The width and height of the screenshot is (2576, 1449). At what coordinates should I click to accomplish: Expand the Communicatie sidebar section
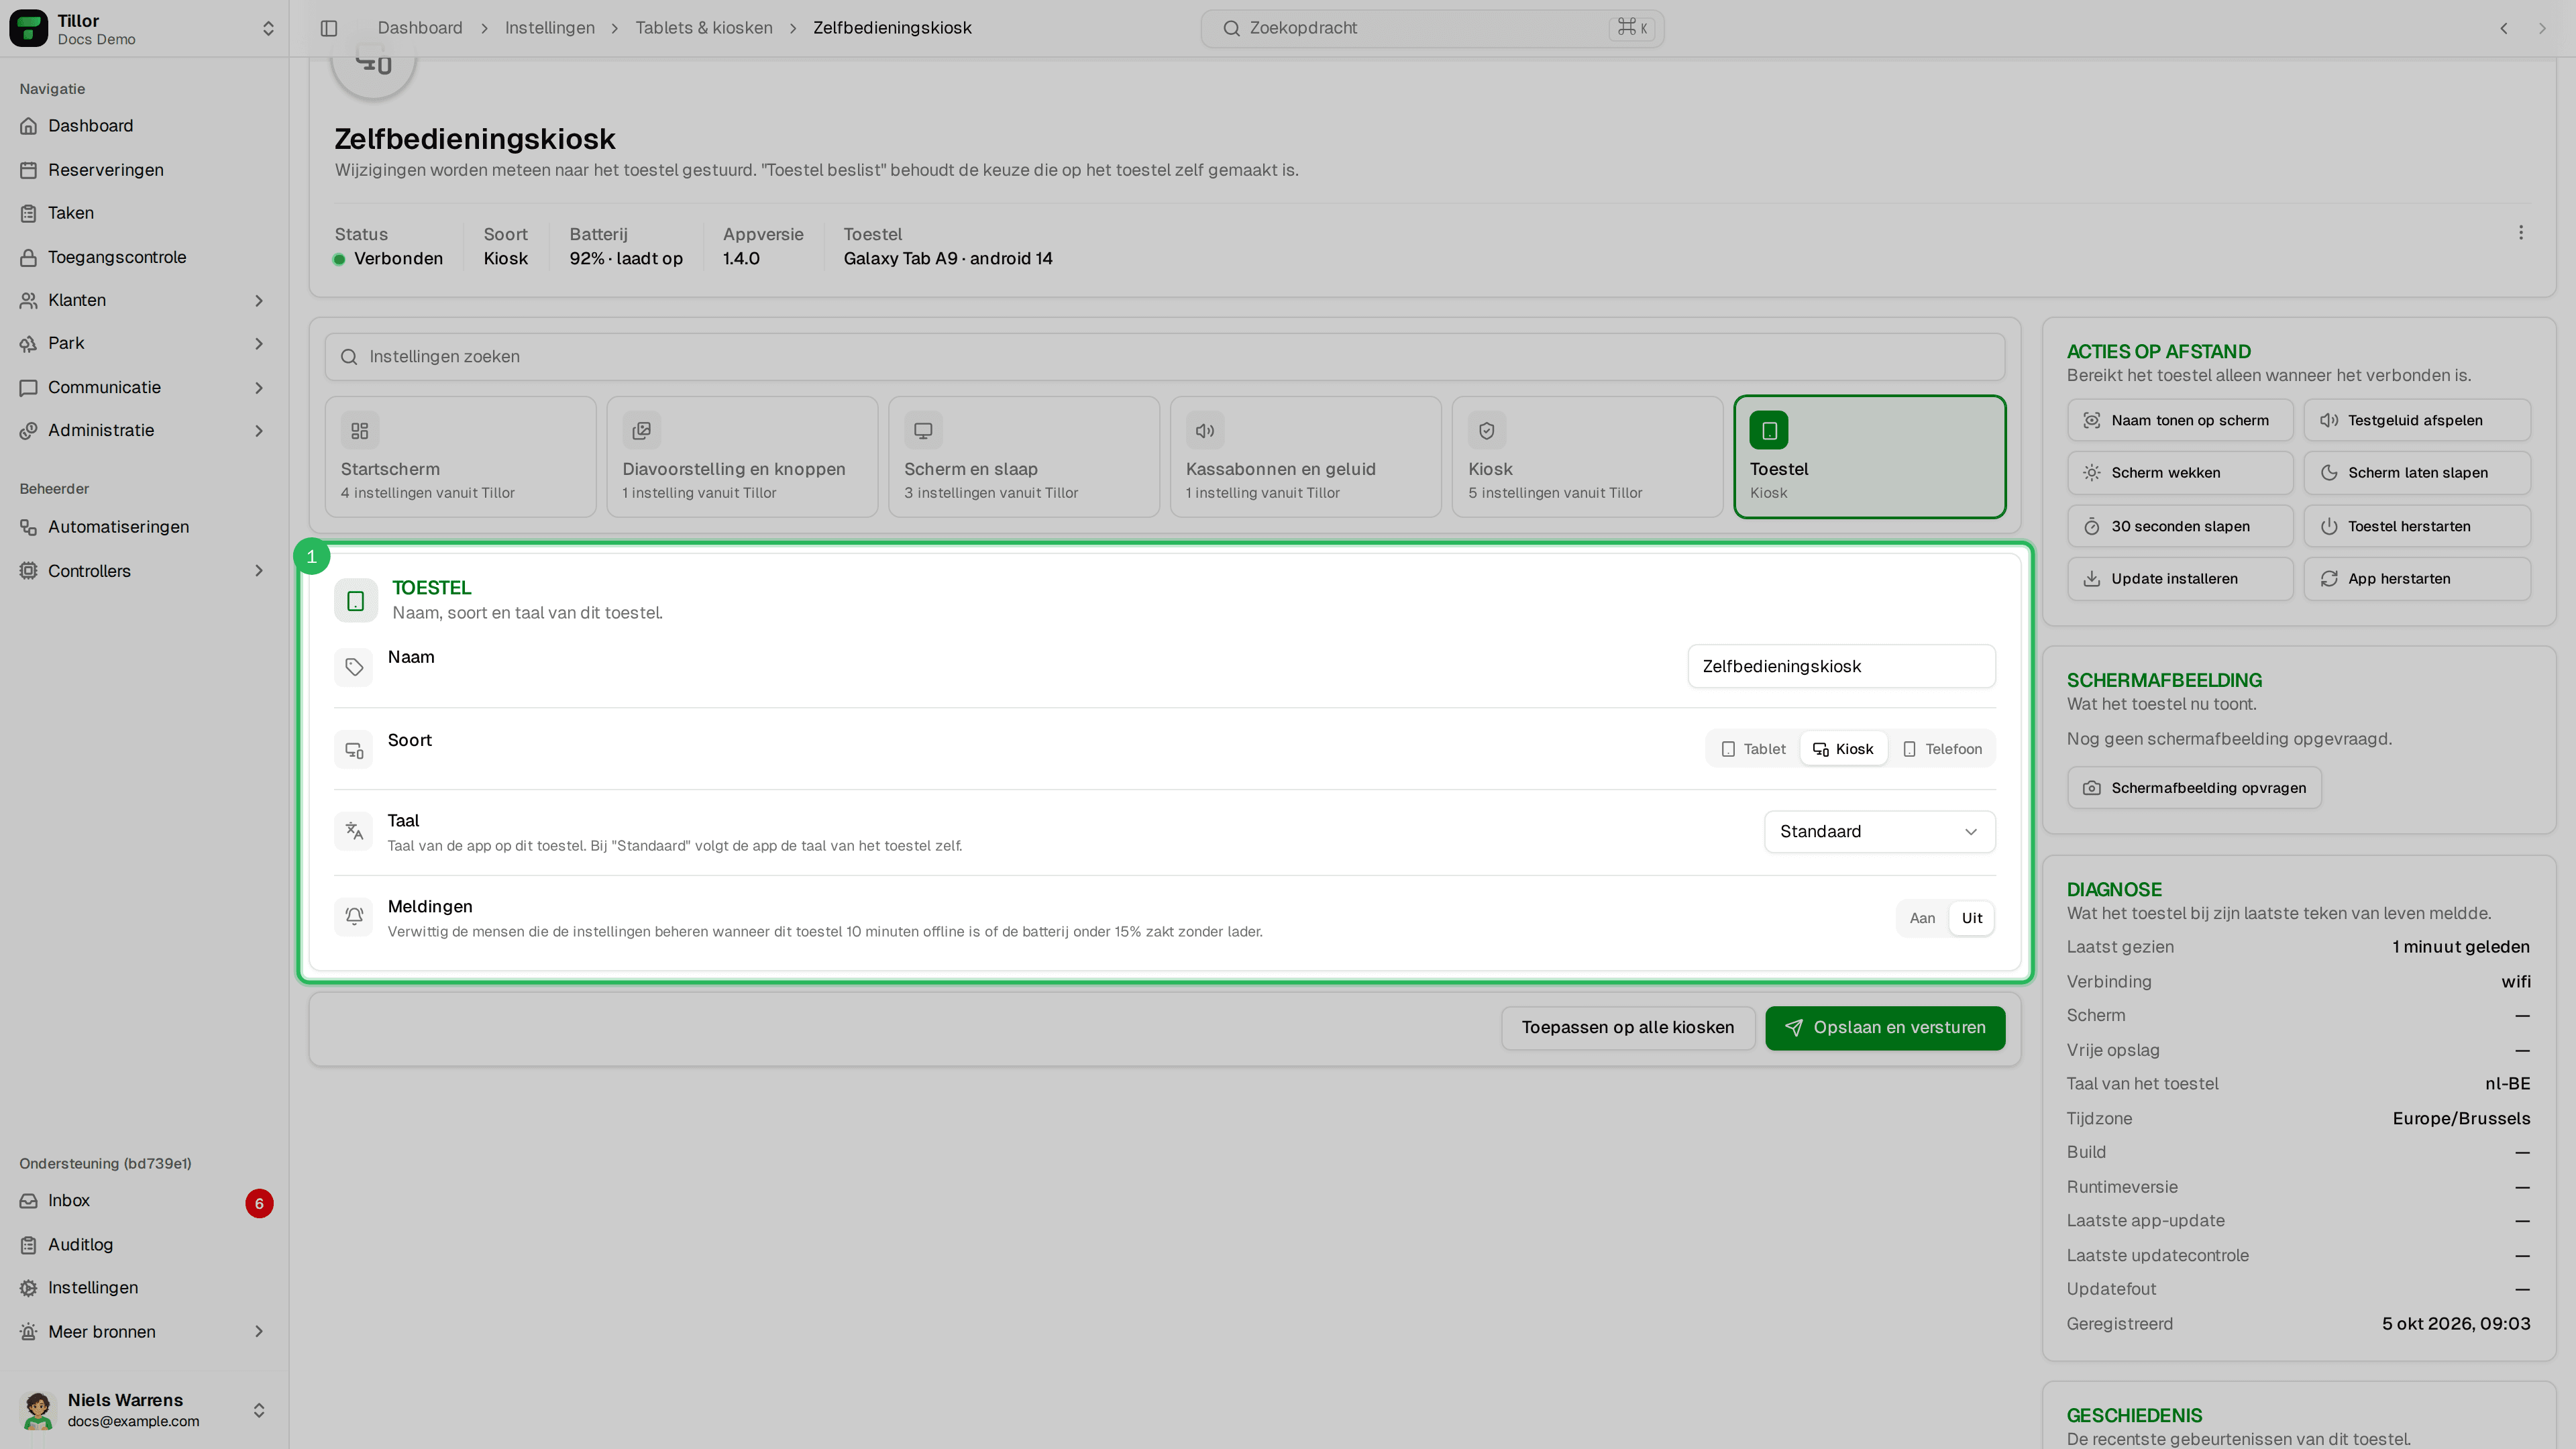144,387
